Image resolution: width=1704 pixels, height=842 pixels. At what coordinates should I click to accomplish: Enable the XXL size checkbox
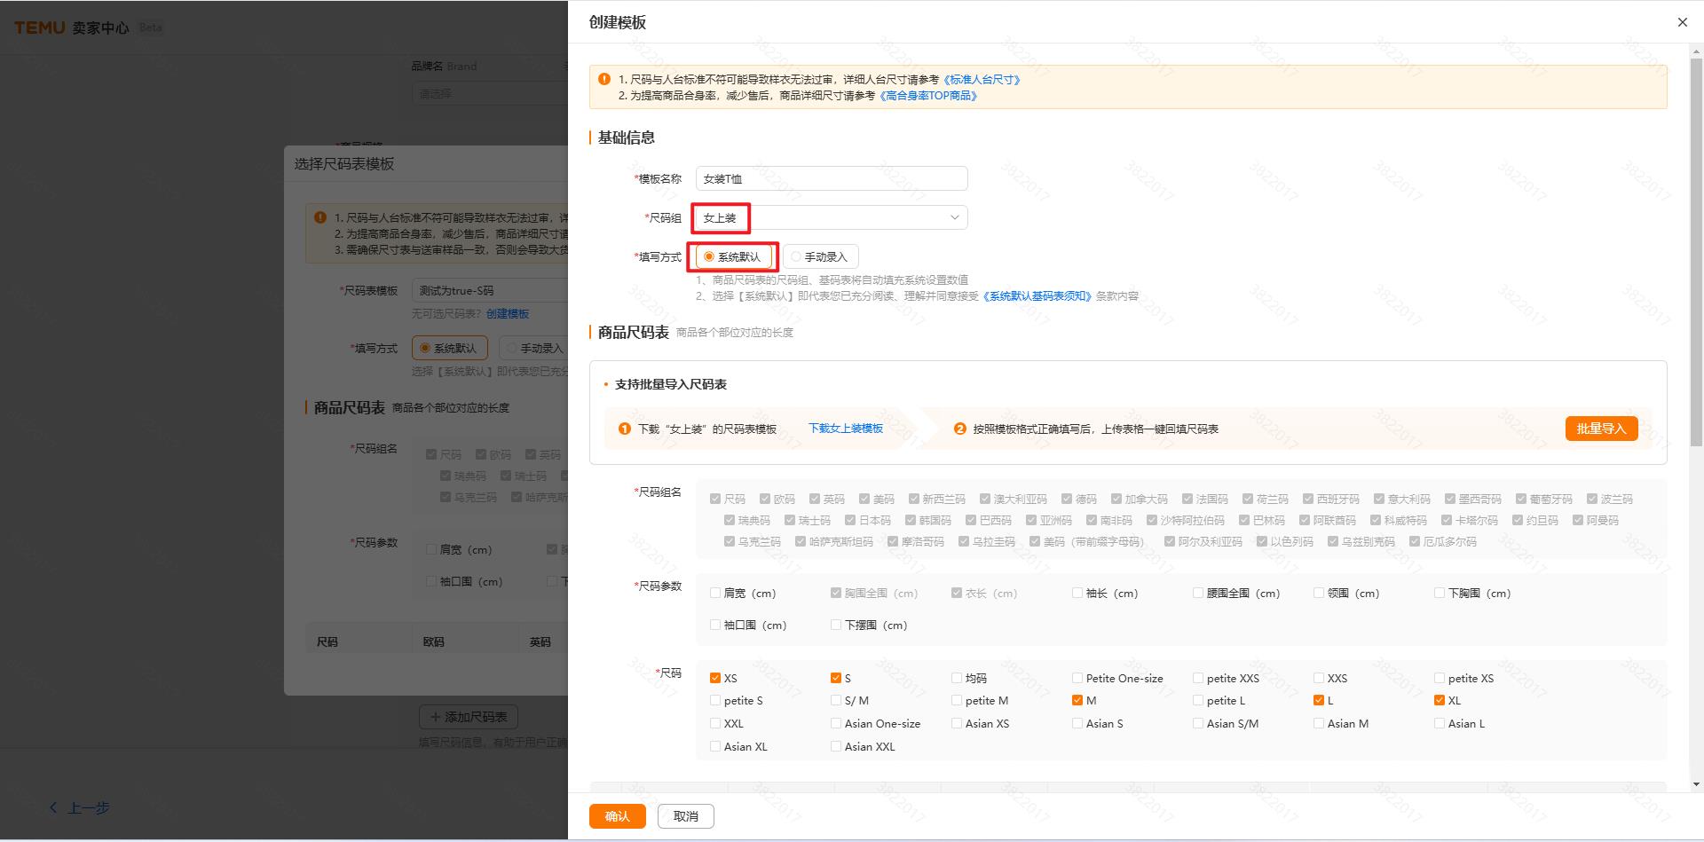click(x=715, y=724)
